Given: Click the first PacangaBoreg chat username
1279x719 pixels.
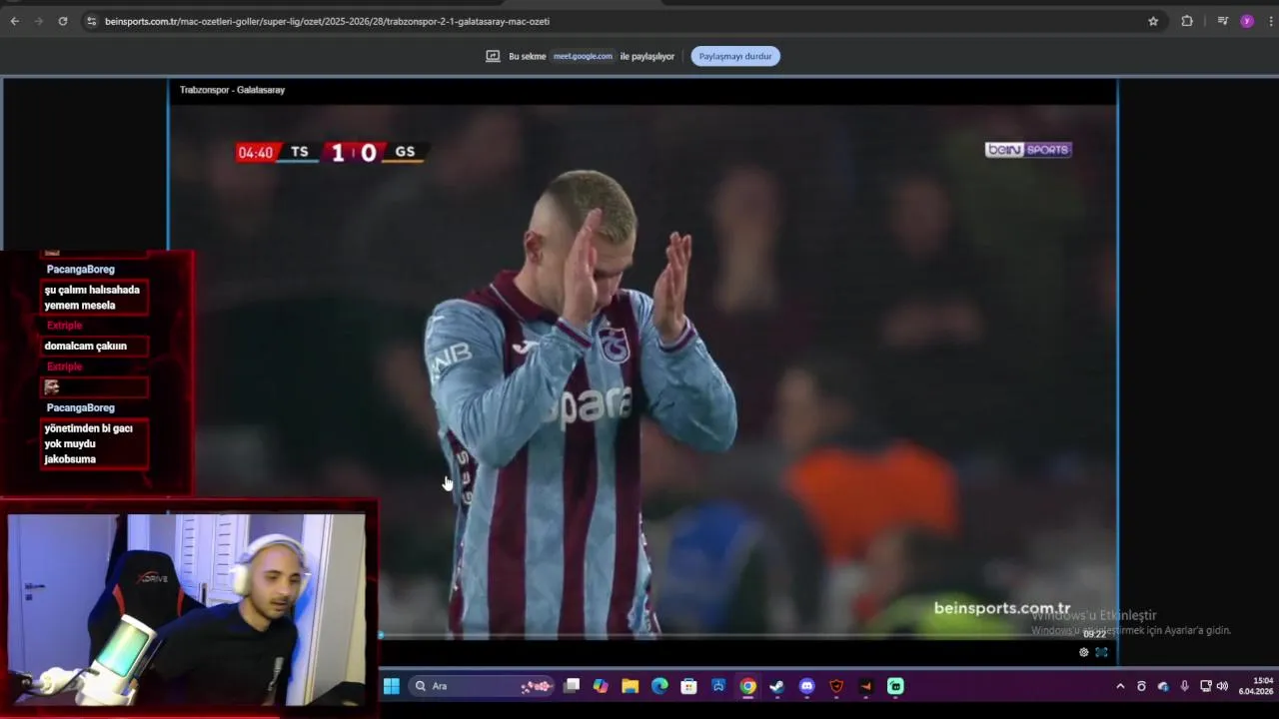Looking at the screenshot, I should tap(80, 270).
